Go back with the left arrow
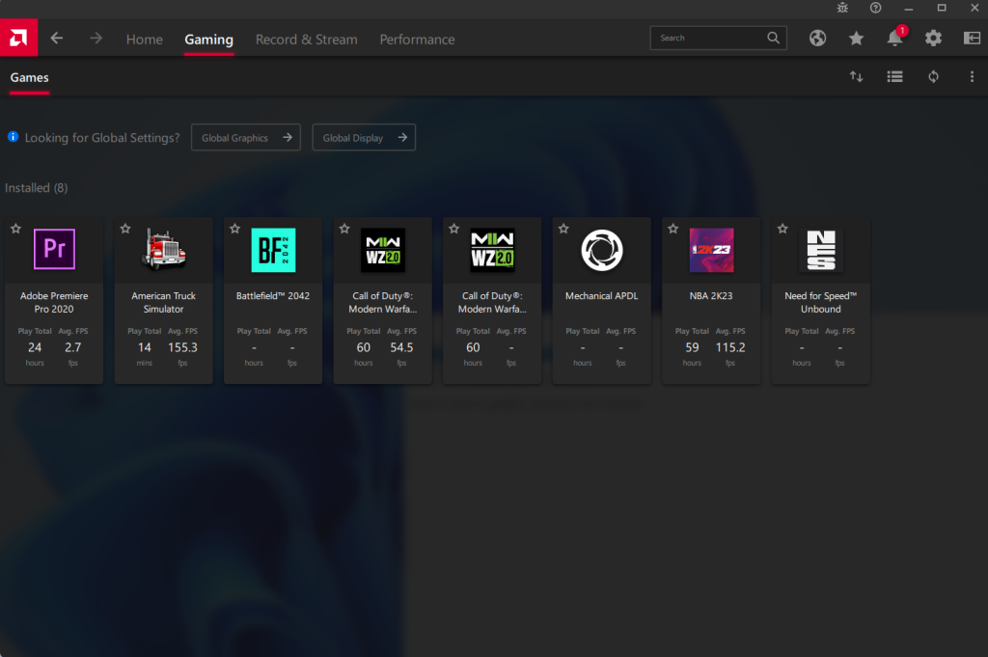 (x=57, y=39)
